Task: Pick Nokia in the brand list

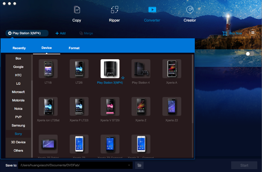Action: point(18,109)
